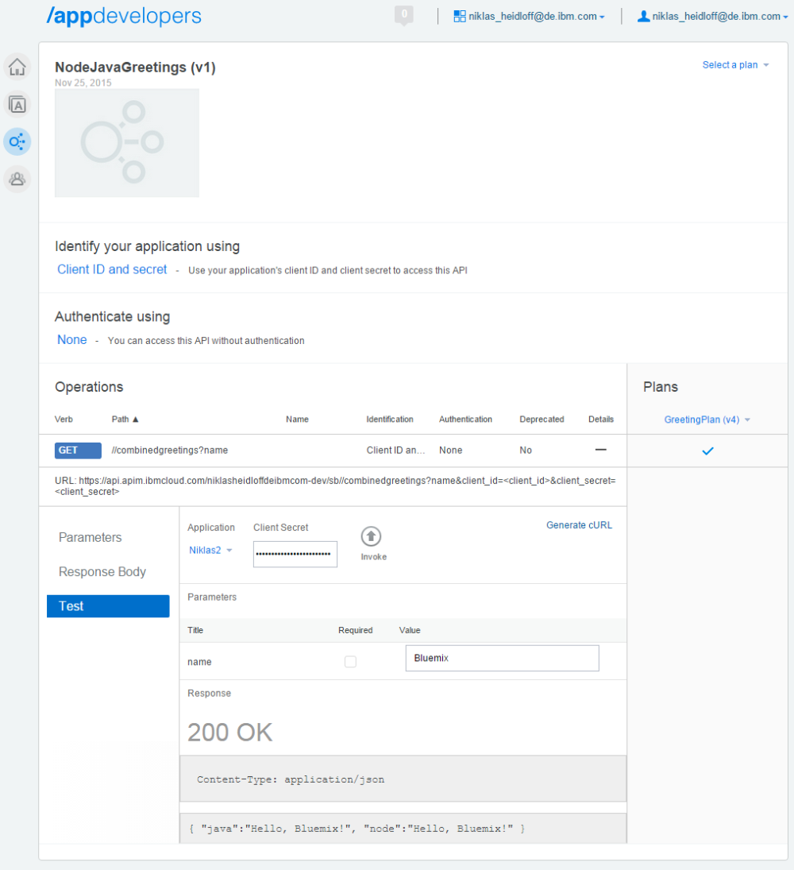Click the Invoke arrow icon
Viewport: 794px width, 870px height.
pos(371,536)
